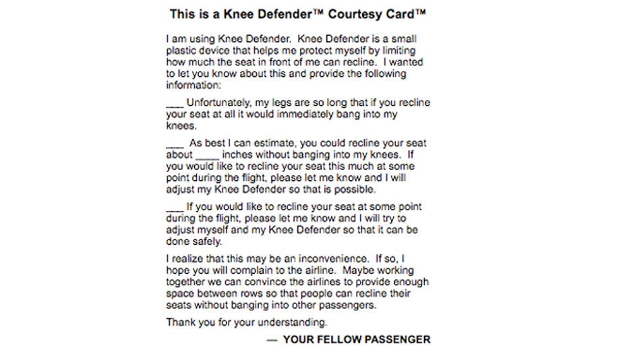The image size is (619, 348).
Task: Check the blank before "Unfortunately, my legs"
Action: click(x=175, y=105)
